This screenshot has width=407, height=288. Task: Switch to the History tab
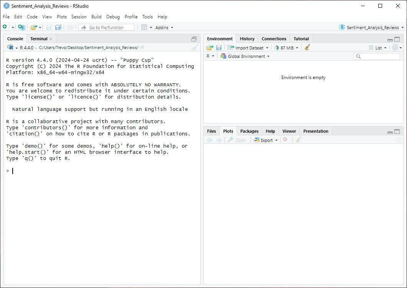pos(247,39)
